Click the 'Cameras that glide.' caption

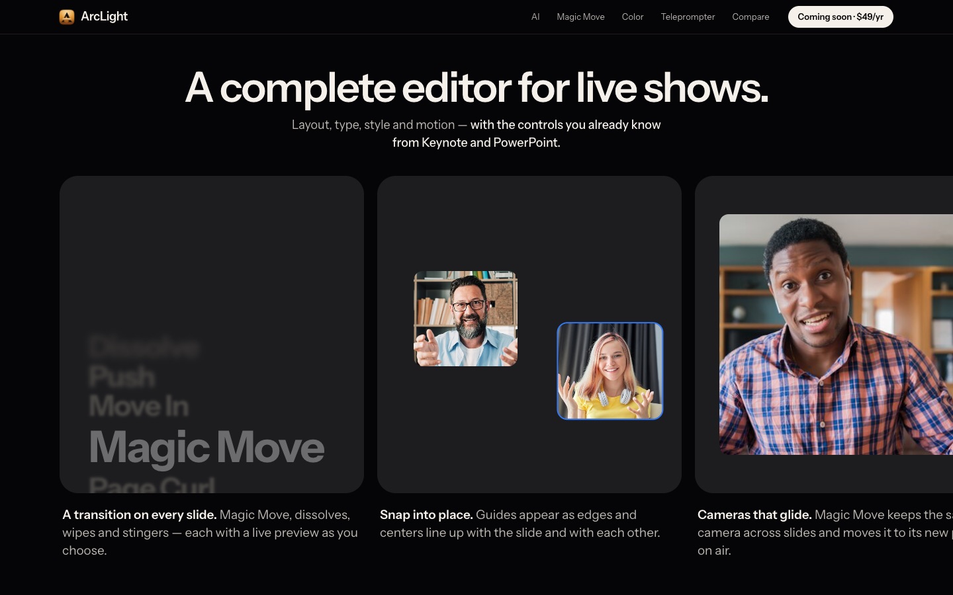pos(754,514)
